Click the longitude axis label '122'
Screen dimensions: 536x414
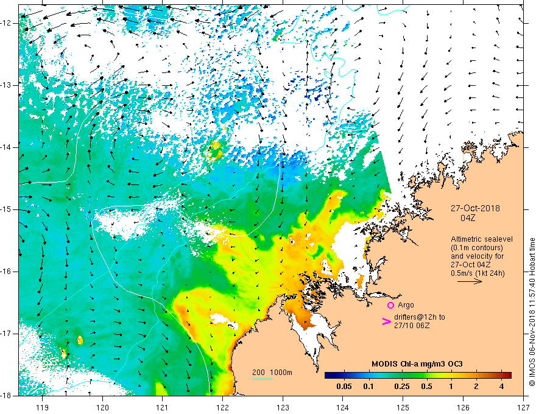click(x=222, y=407)
